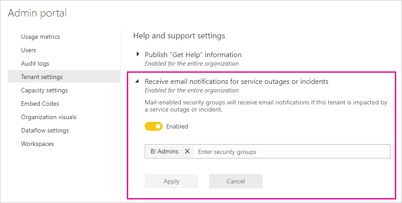This screenshot has width=402, height=203.
Task: Expand Publish "Get Help" information section
Action: 138,54
